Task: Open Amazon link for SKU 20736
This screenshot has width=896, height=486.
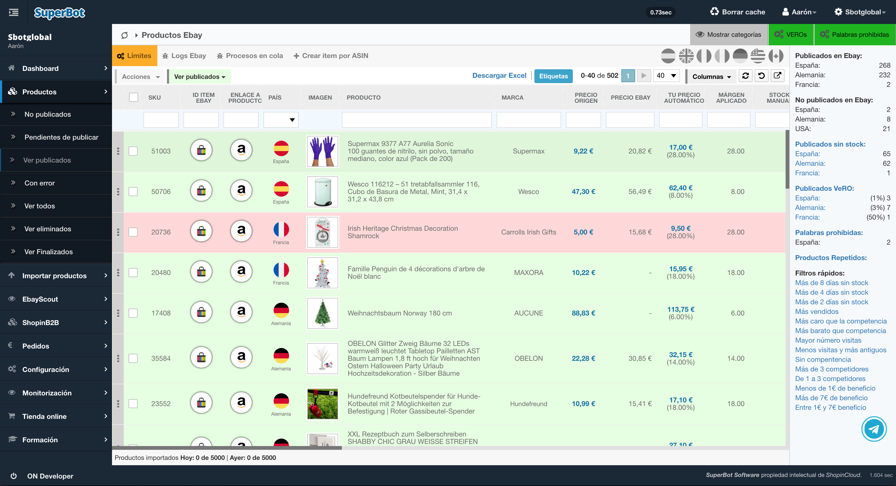Action: tap(241, 231)
